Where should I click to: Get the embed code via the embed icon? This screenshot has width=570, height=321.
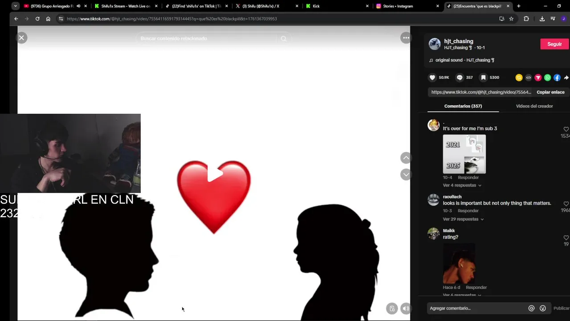529,78
